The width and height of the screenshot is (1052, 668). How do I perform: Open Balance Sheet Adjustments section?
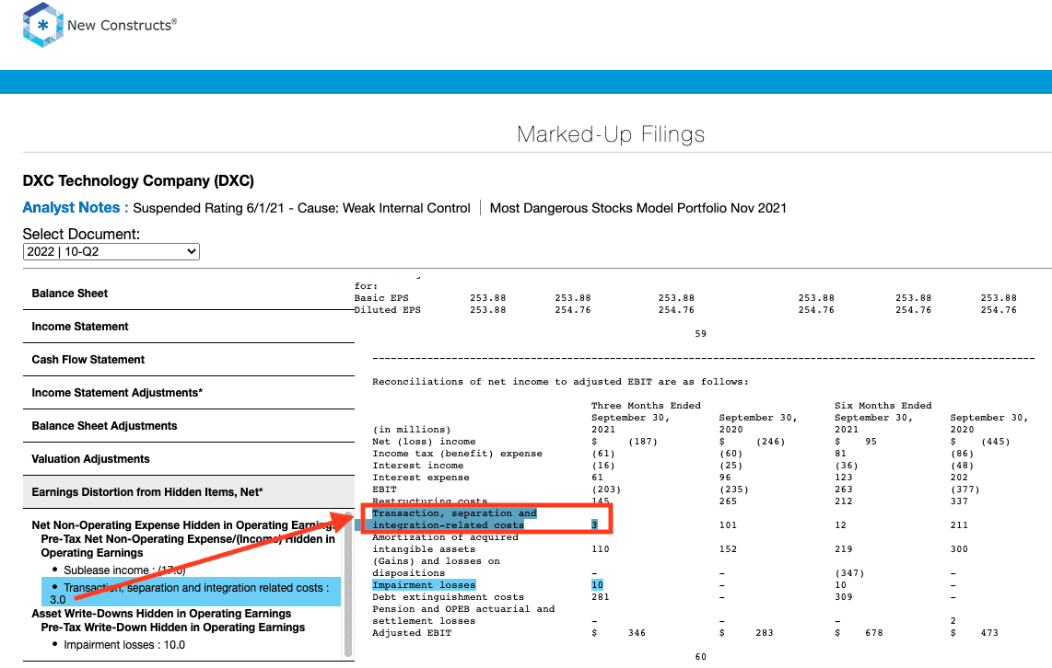pos(189,426)
